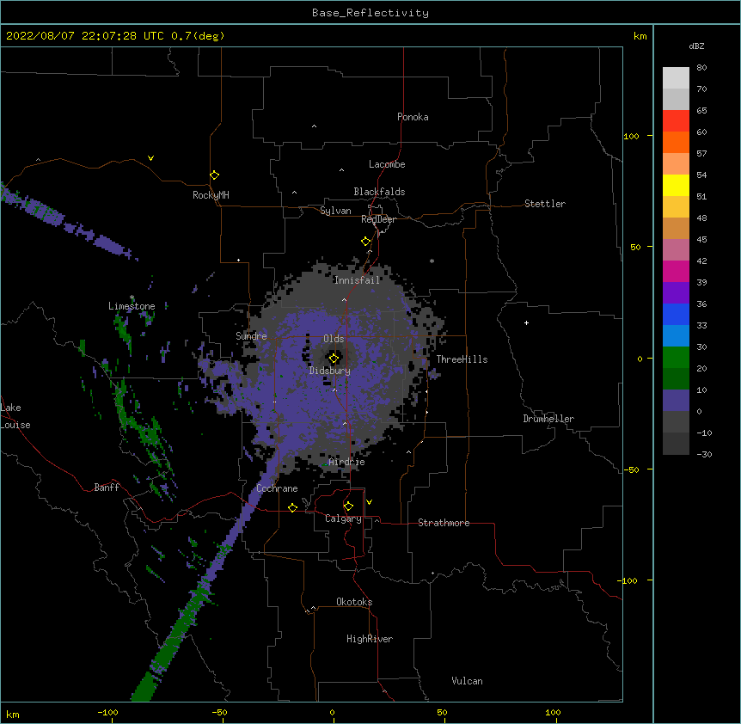Click the Limestone map label
The width and height of the screenshot is (741, 724).
[132, 306]
